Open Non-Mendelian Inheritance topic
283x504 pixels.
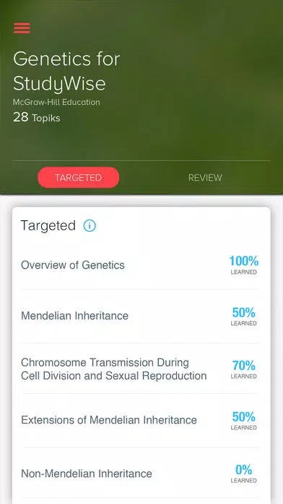click(x=140, y=474)
